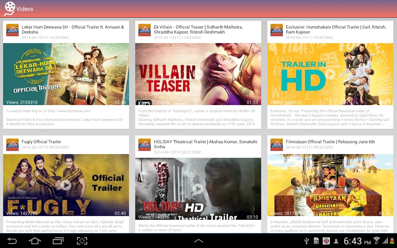Tap description starting 'From the Director of Aashiqui 2'

pyautogui.click(x=197, y=117)
